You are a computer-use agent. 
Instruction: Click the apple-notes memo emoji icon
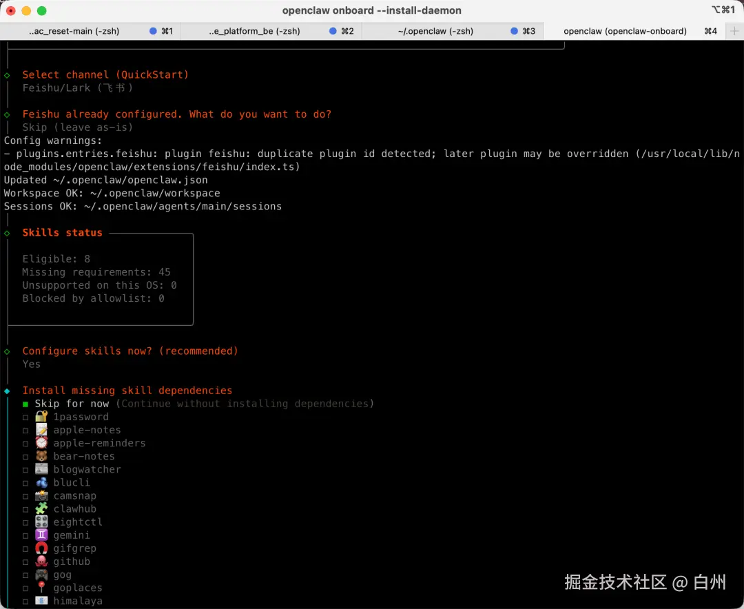41,430
